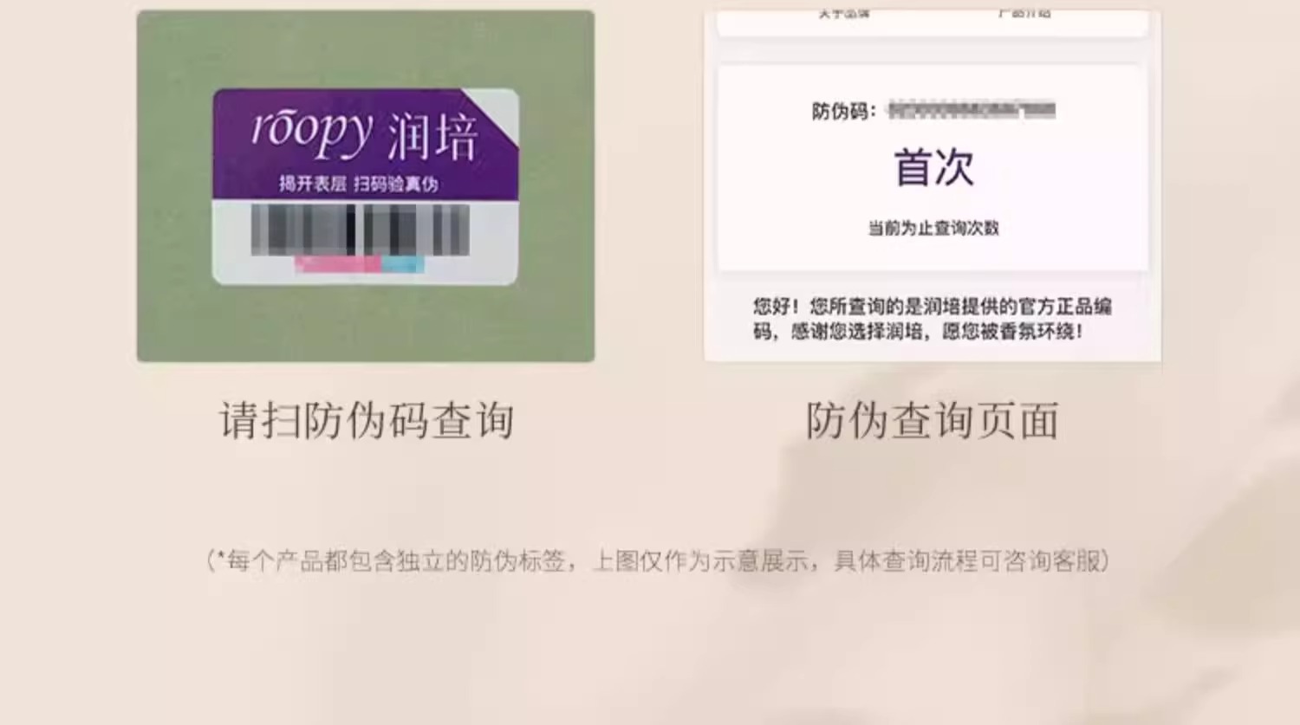
Task: Open the green anti-counterfeit sticker photo
Action: tap(366, 186)
